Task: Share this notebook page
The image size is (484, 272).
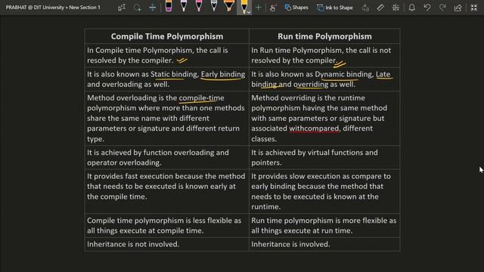Action: point(458,8)
